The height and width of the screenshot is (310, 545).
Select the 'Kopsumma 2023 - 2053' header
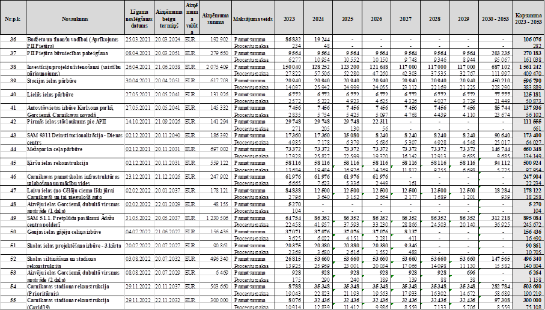click(529, 19)
